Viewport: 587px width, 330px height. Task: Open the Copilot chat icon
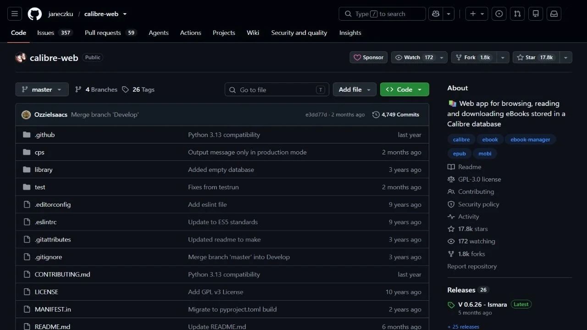point(436,14)
